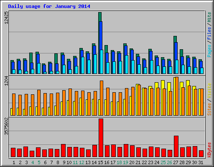Click day label 11 on the x-axis

pyautogui.click(x=75, y=162)
